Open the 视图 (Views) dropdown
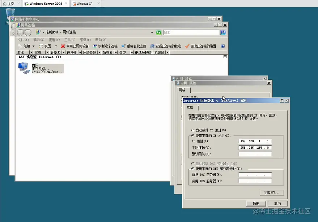 pyautogui.click(x=48, y=46)
